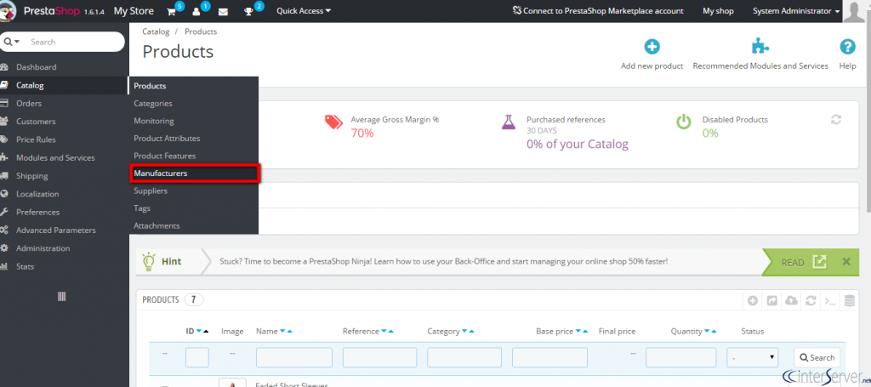Screen dimensions: 871x387
Task: Sort Category column ascending
Action: 471,332
